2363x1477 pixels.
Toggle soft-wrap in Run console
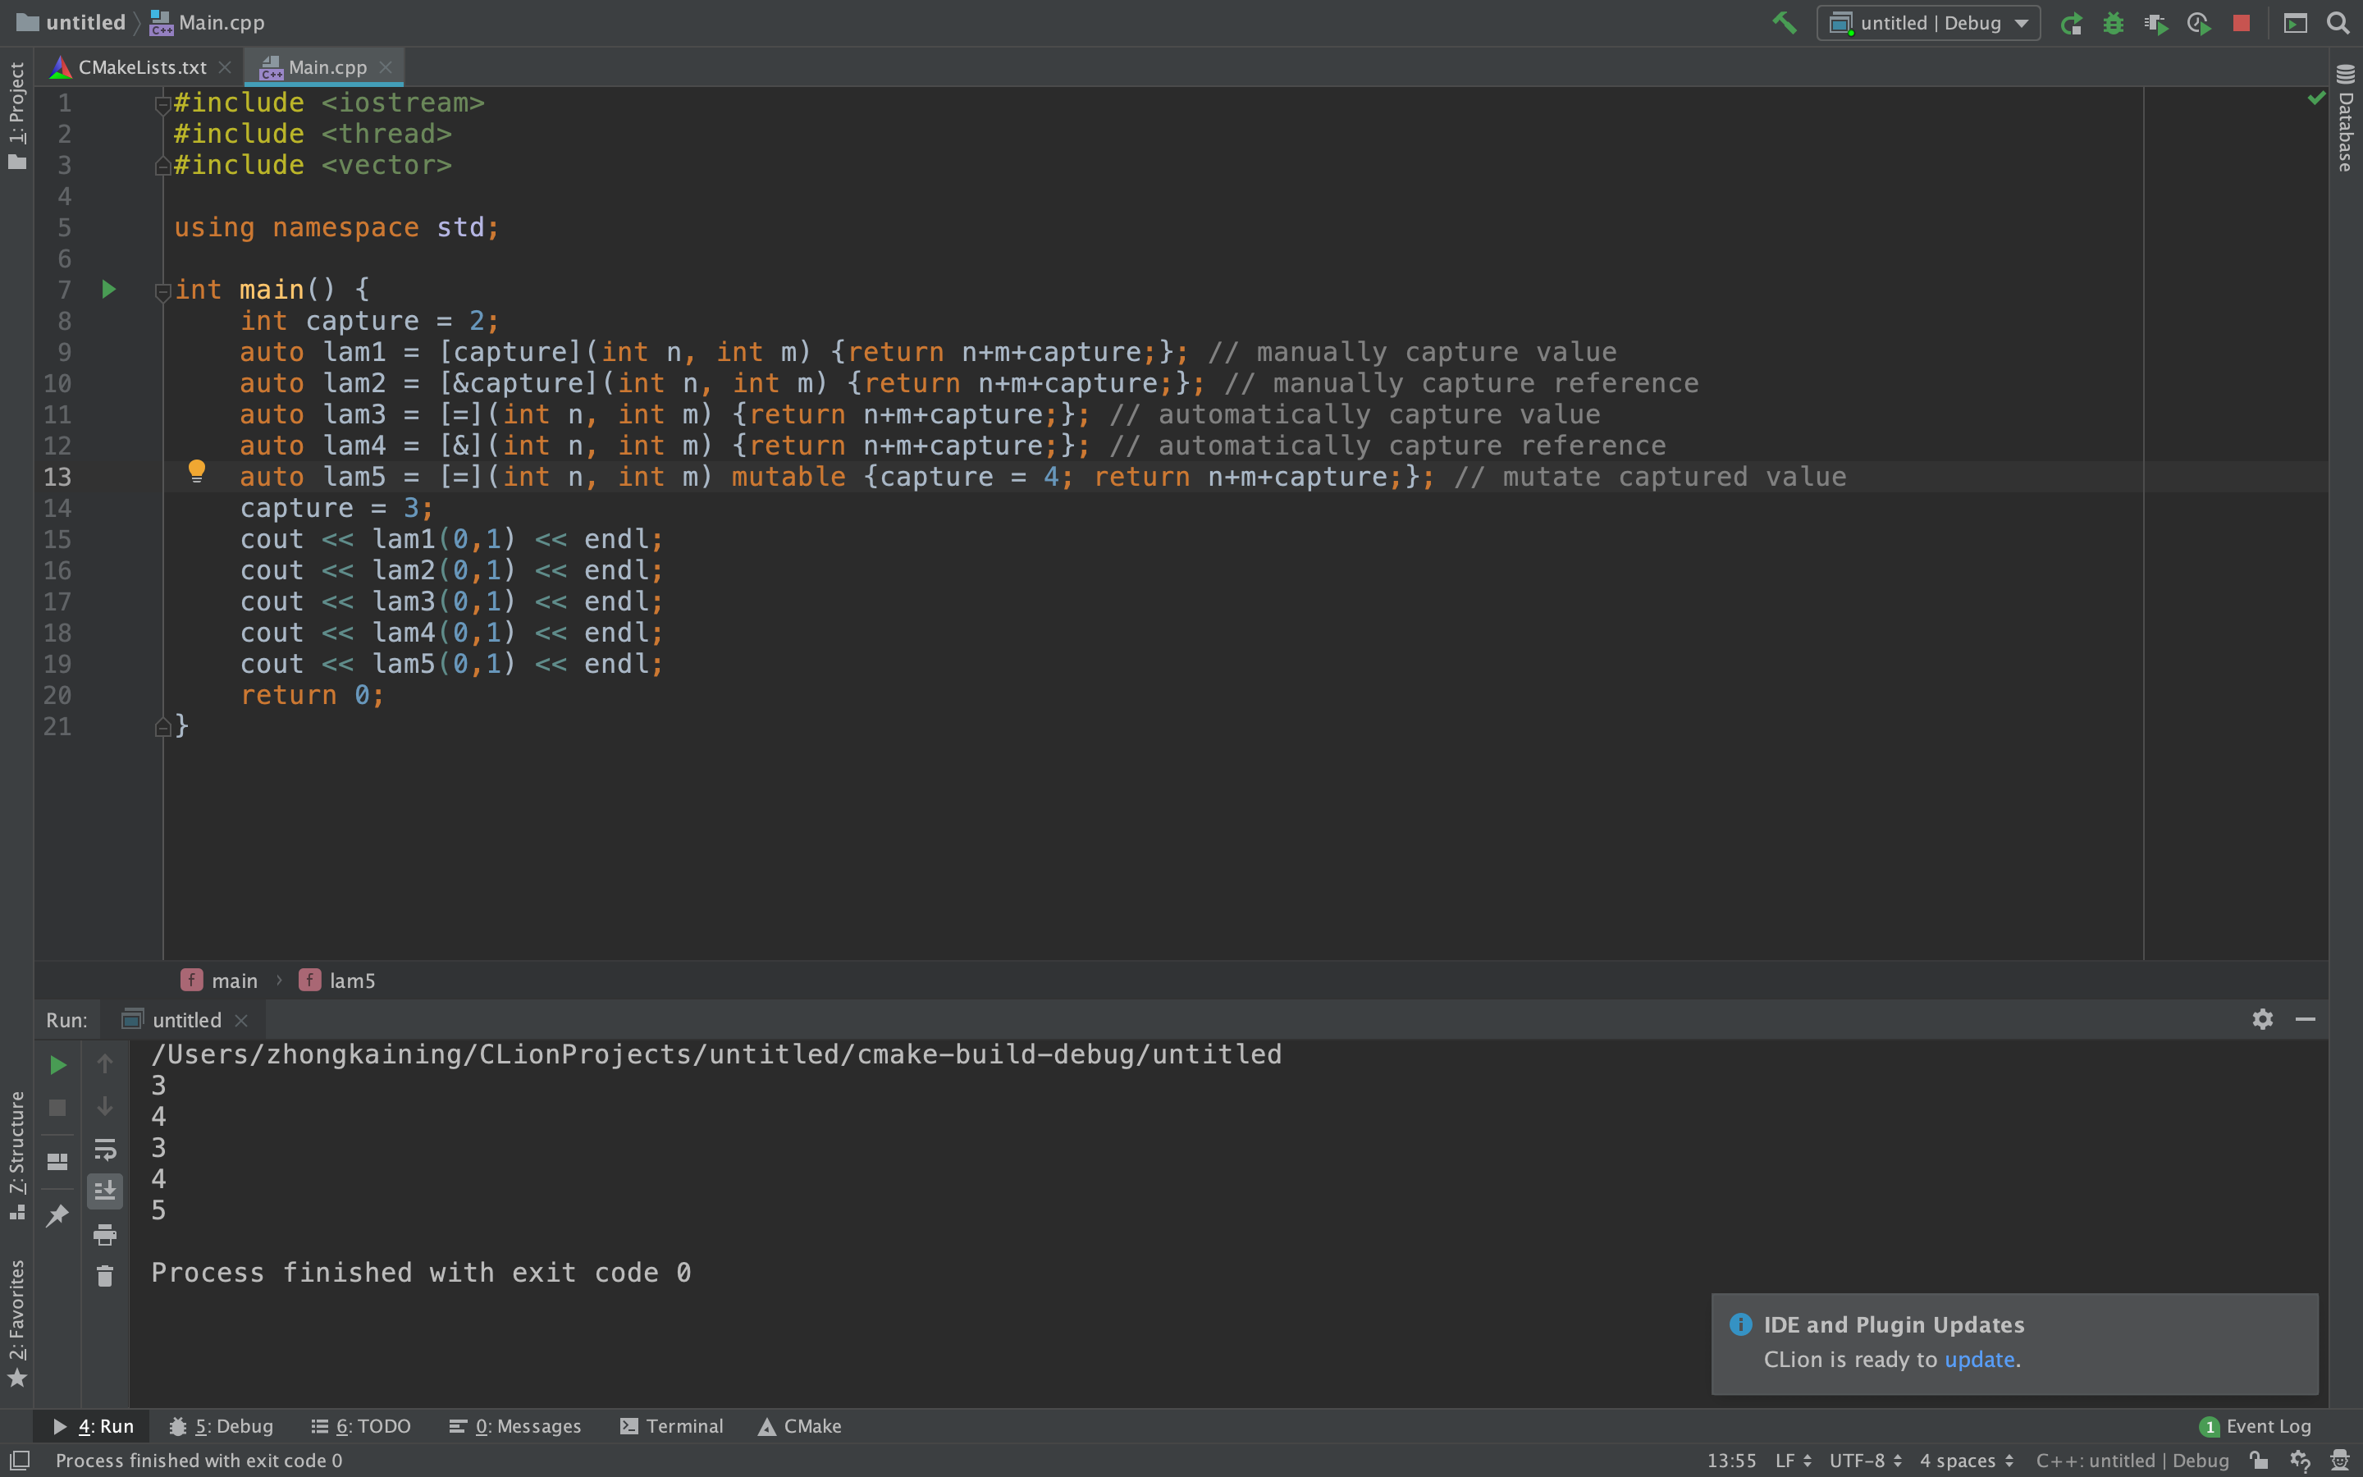104,1149
